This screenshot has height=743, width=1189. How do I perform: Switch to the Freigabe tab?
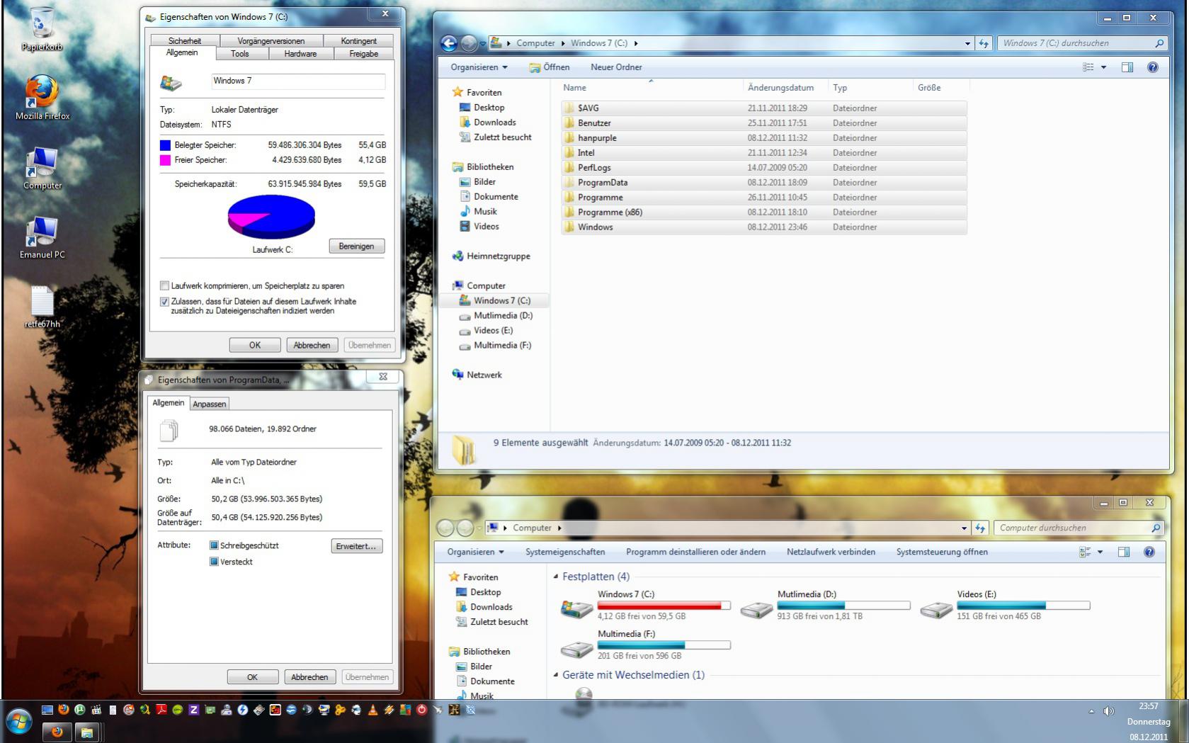click(x=364, y=54)
